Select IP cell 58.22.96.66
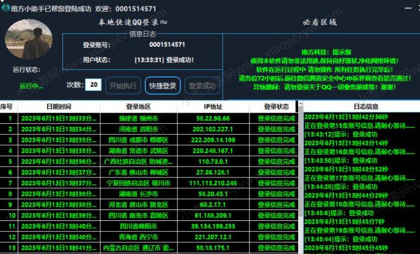 [x=213, y=119]
